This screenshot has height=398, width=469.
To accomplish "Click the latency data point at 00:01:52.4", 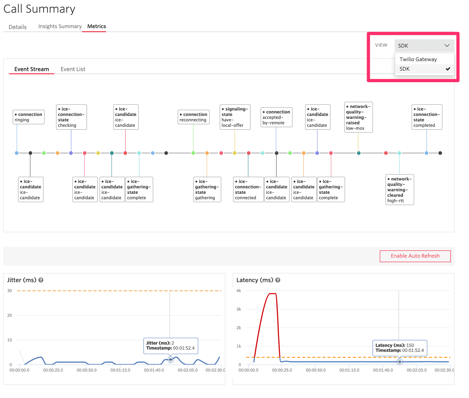I will click(x=399, y=362).
